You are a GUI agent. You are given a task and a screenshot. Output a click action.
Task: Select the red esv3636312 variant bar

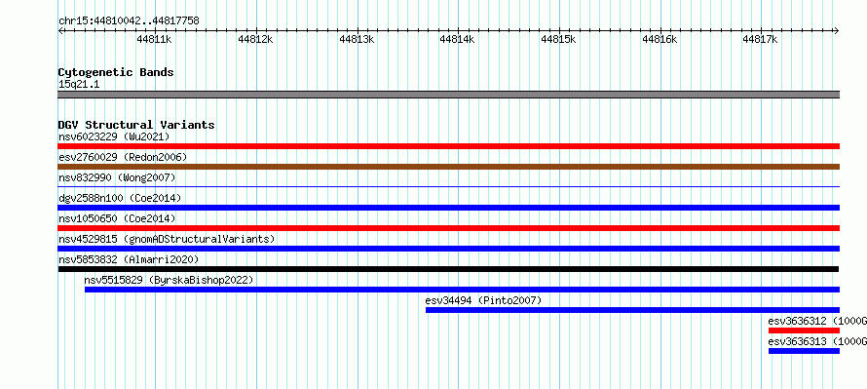click(x=804, y=331)
